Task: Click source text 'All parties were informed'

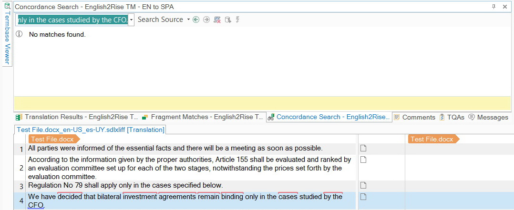Action: (65, 148)
